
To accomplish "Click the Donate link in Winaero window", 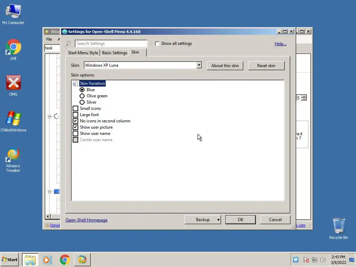I will tap(55, 225).
